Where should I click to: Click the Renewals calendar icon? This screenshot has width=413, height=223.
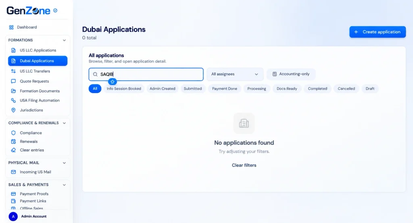tap(13, 141)
